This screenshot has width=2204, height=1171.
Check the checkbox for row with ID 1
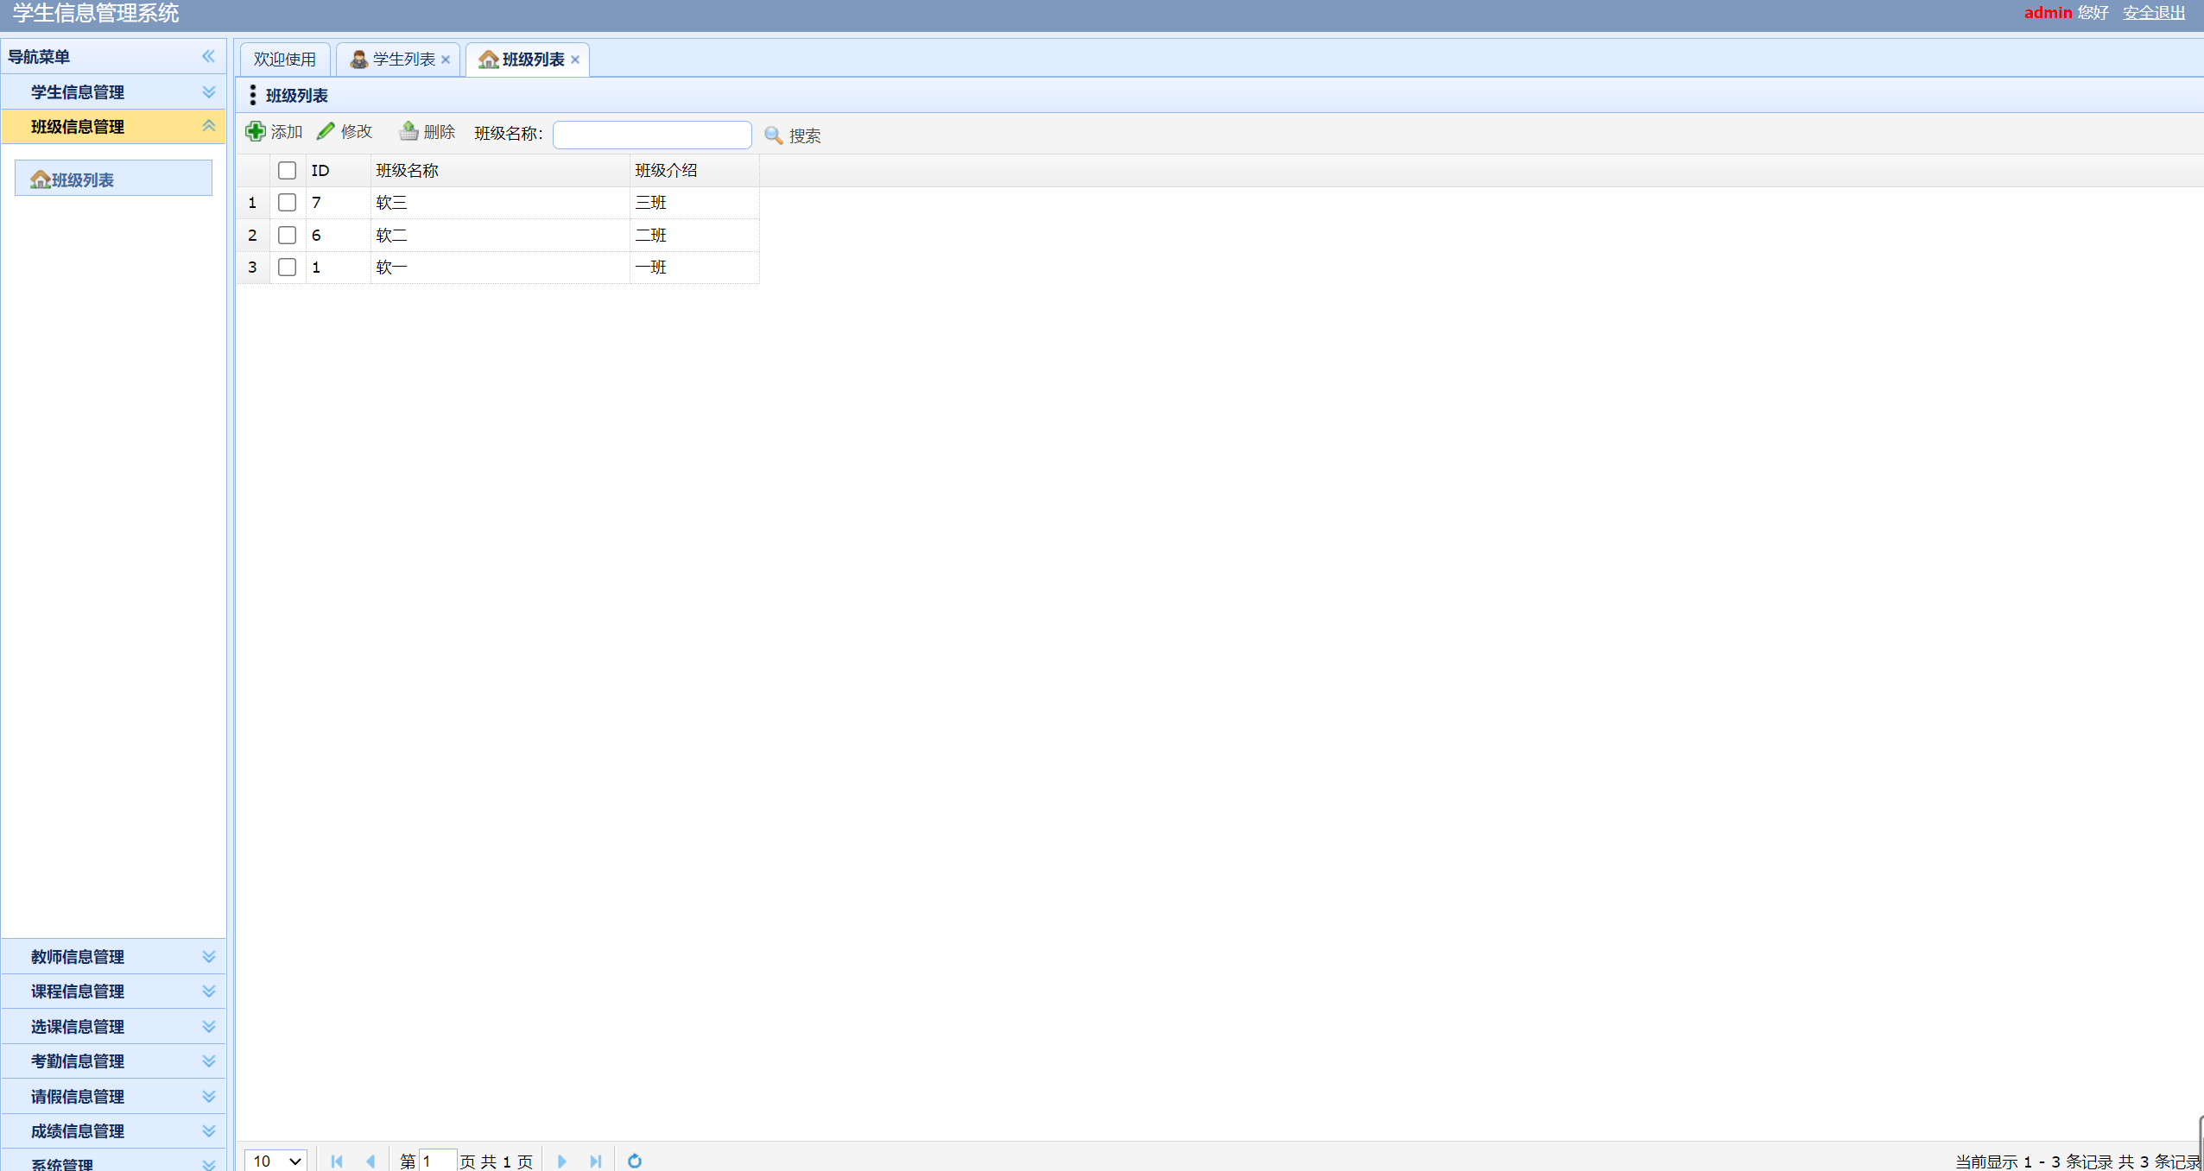click(288, 268)
